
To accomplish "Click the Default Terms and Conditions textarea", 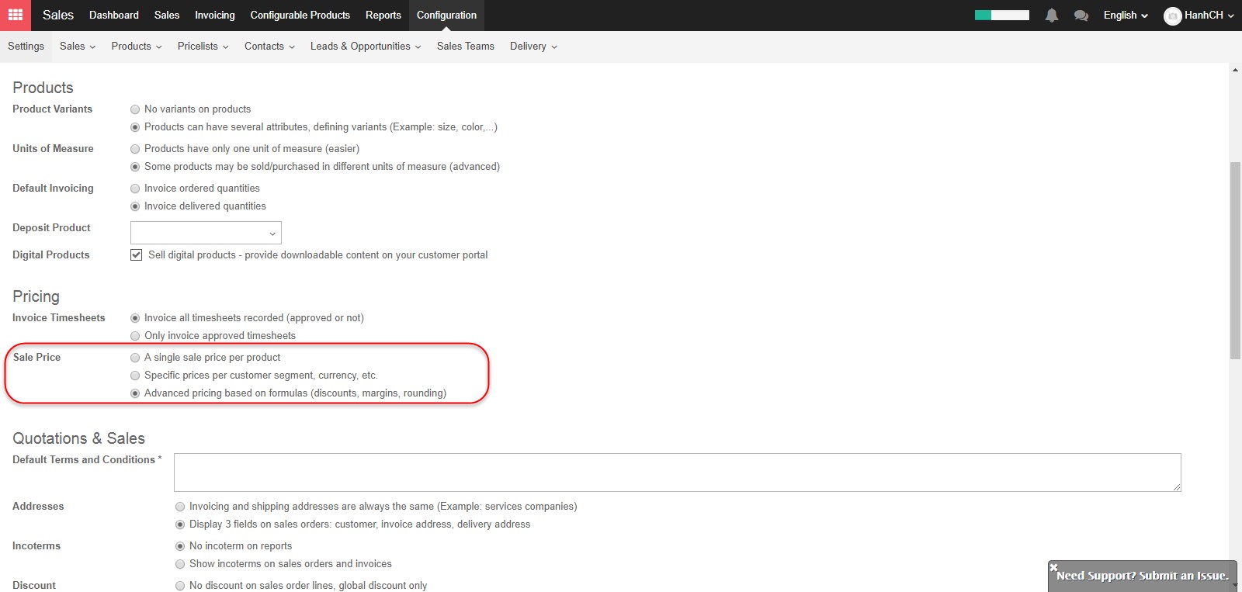I will pyautogui.click(x=678, y=473).
